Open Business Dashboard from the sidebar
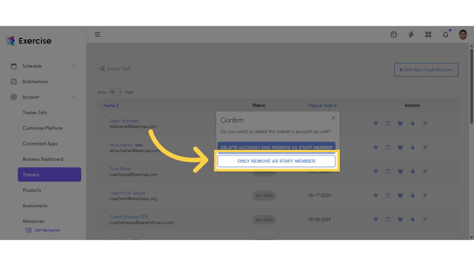 43,159
